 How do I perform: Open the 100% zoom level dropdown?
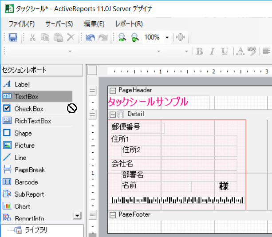(x=167, y=38)
